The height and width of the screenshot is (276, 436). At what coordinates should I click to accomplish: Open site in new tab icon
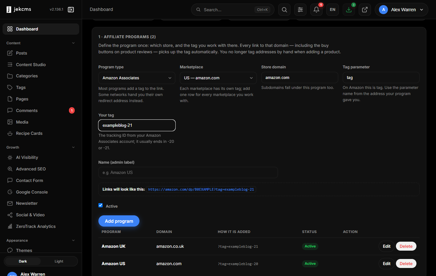[365, 10]
